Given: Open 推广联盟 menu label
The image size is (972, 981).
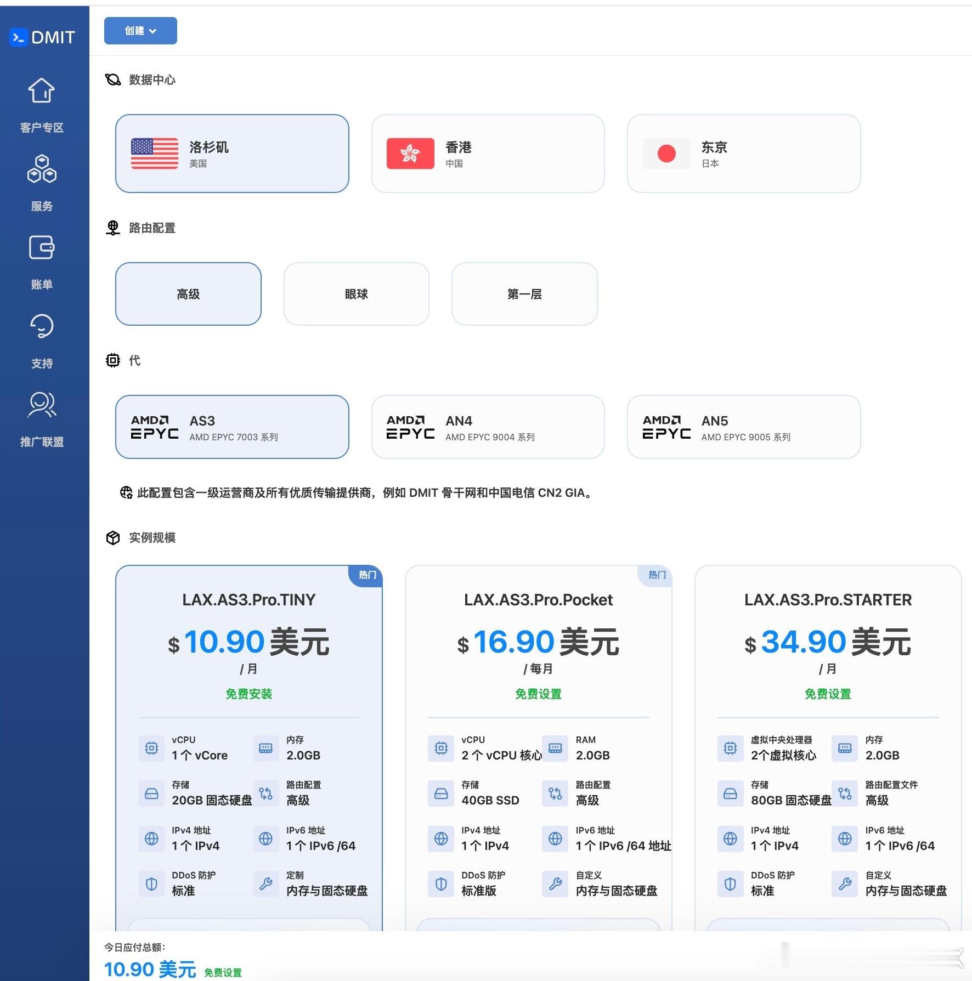Looking at the screenshot, I should [x=42, y=442].
